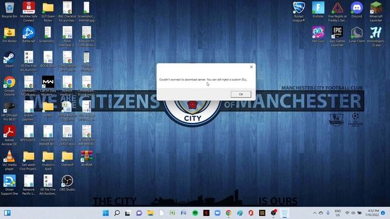This screenshot has height=219, width=390.
Task: Select the Google Chrome desktop shortcut
Action: 10,86
